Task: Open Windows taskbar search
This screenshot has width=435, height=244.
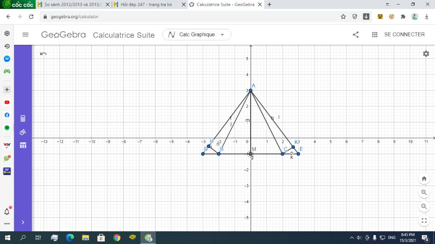Action: pyautogui.click(x=23, y=238)
